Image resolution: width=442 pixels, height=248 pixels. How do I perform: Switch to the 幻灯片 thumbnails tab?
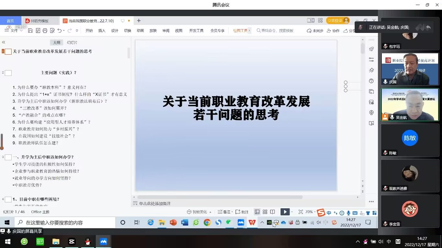coord(72,42)
